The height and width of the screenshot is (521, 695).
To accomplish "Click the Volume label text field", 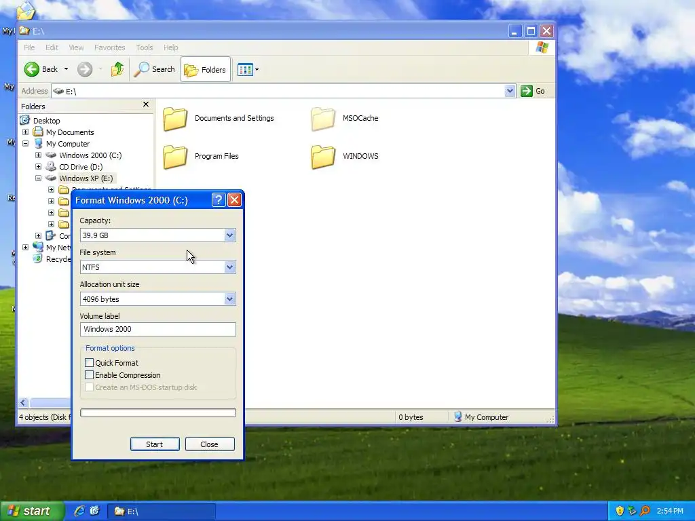I will (157, 329).
